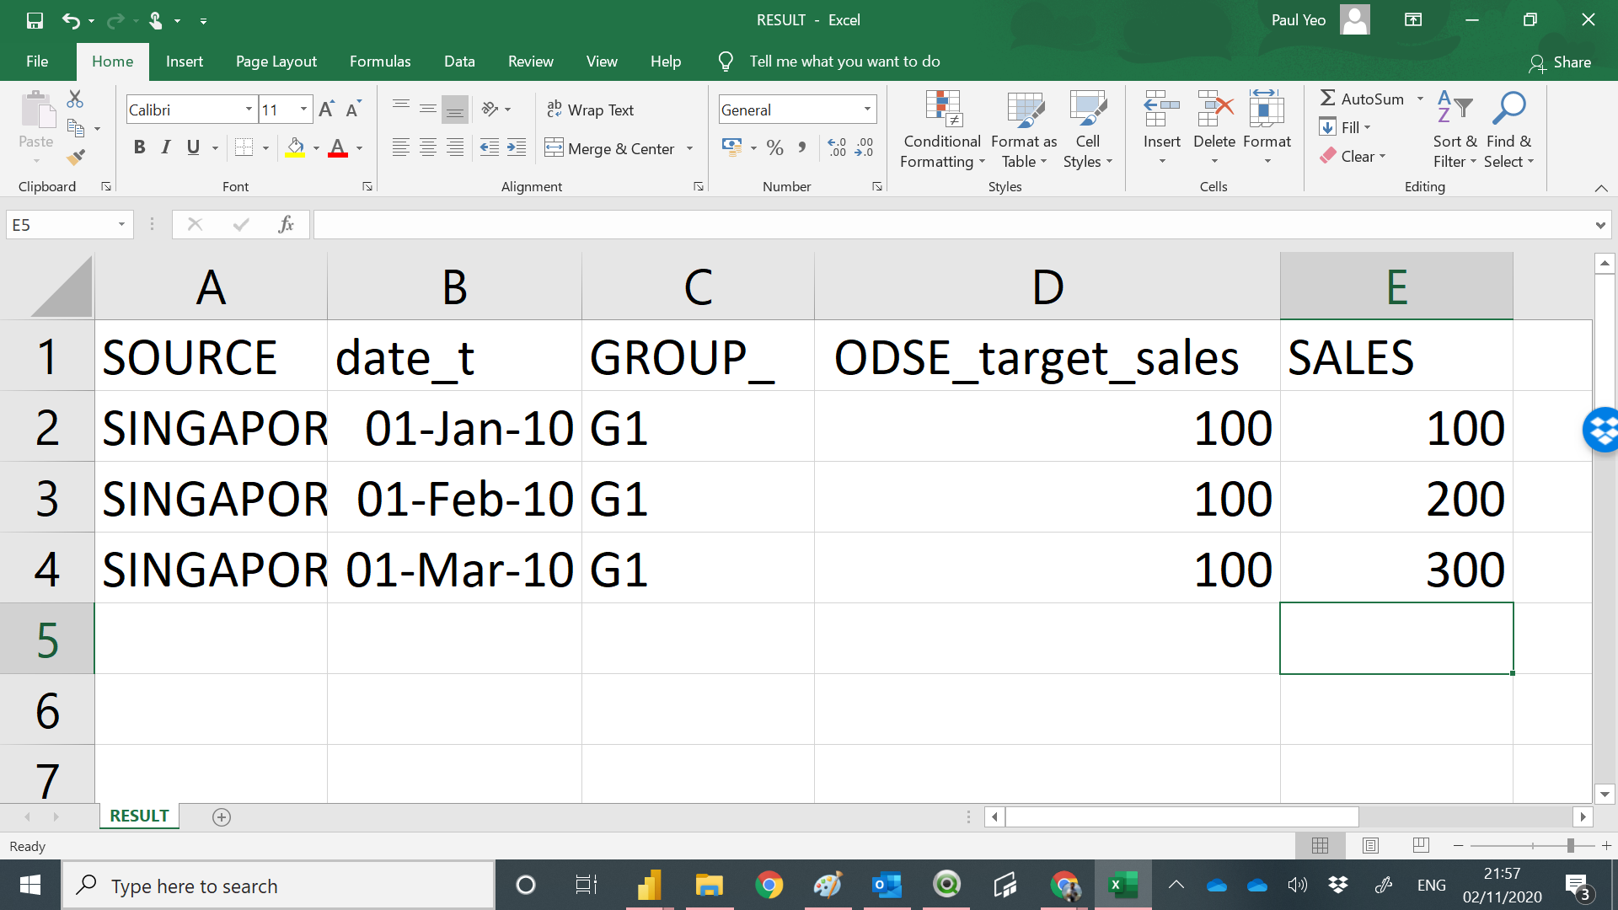Click the Increase Decimal icon
1618x910 pixels.
click(x=837, y=148)
